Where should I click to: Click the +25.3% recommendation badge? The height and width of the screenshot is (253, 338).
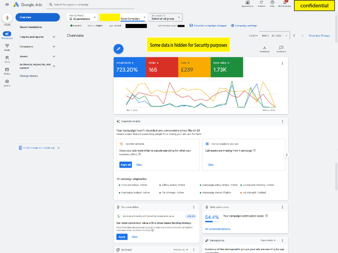pyautogui.click(x=191, y=216)
